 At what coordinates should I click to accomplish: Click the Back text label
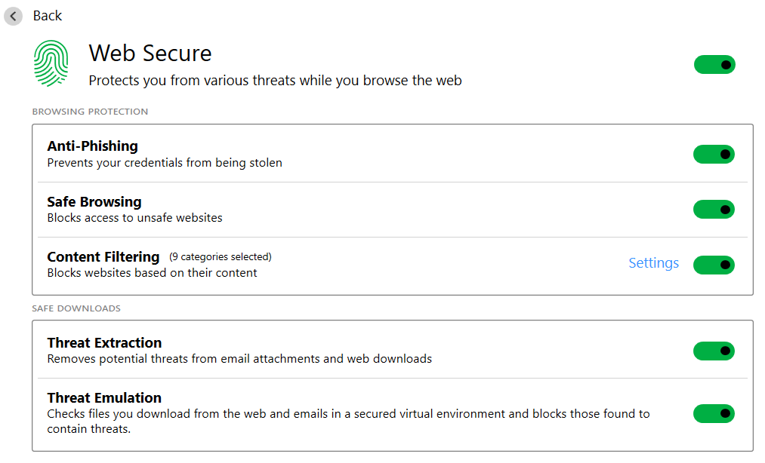(x=48, y=16)
